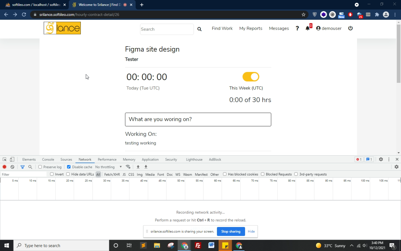
Task: Uncheck the Disable cache checkbox
Action: click(69, 167)
